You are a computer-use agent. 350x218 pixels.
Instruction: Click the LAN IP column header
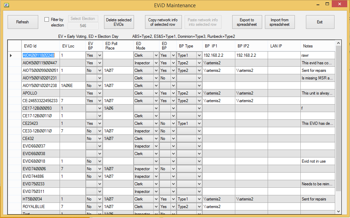coord(284,46)
